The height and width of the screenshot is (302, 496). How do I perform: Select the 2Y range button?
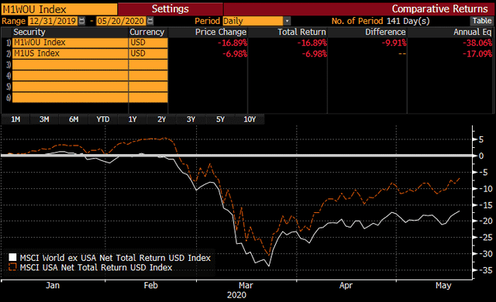point(161,119)
